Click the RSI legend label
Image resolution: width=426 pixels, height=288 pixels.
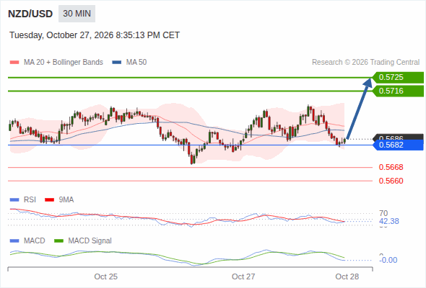30,199
